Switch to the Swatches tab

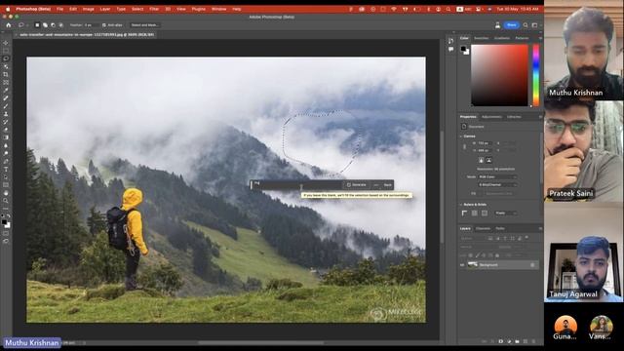tap(481, 38)
